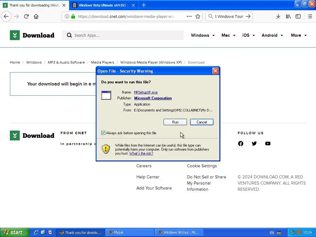
Task: Open Media Players breadcrumb link
Action: coord(102,62)
